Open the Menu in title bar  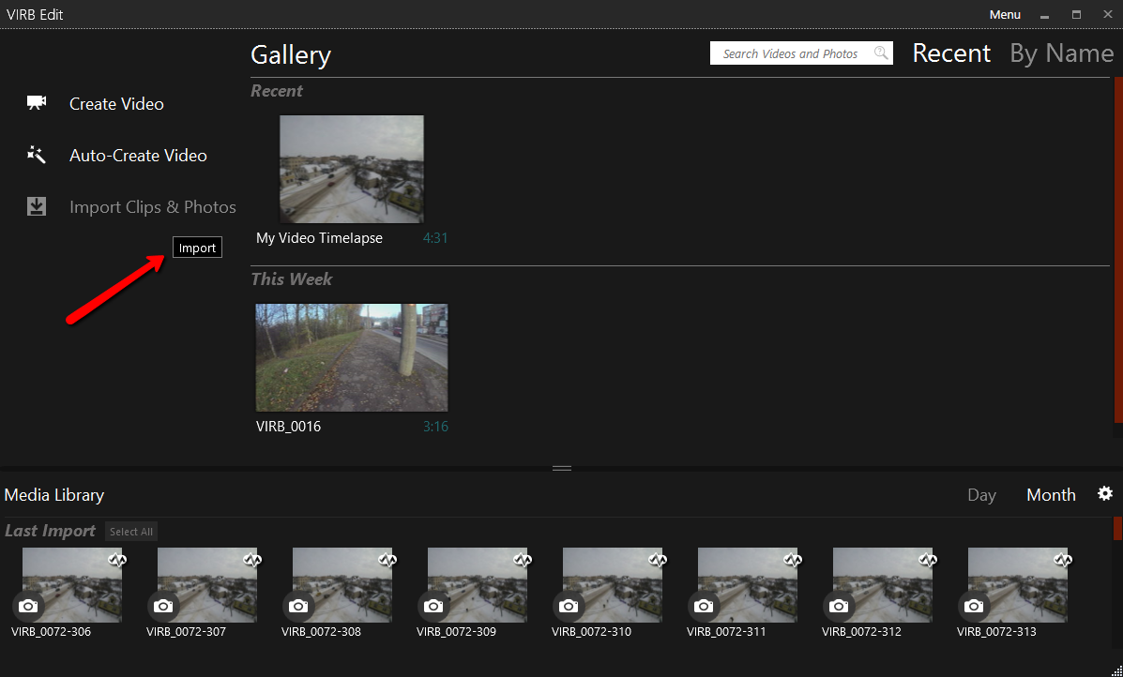coord(1005,14)
